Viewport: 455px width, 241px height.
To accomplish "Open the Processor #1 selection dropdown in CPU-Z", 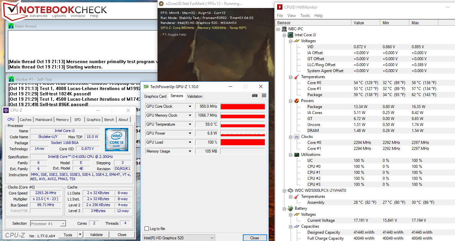I will 48,223.
